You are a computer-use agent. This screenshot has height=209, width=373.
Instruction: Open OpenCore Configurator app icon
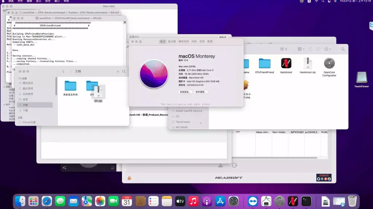pyautogui.click(x=329, y=63)
